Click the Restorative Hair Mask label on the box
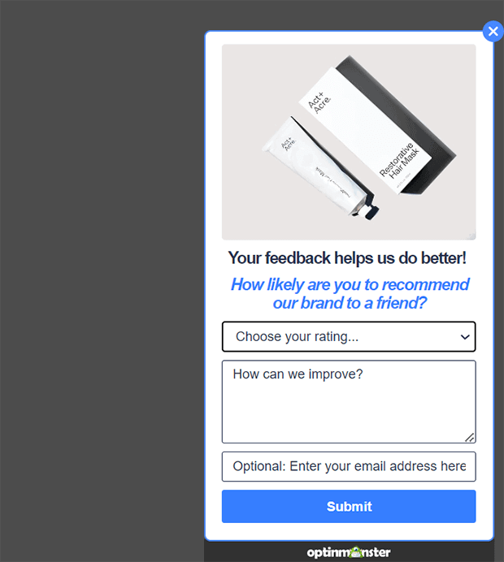 [x=399, y=161]
